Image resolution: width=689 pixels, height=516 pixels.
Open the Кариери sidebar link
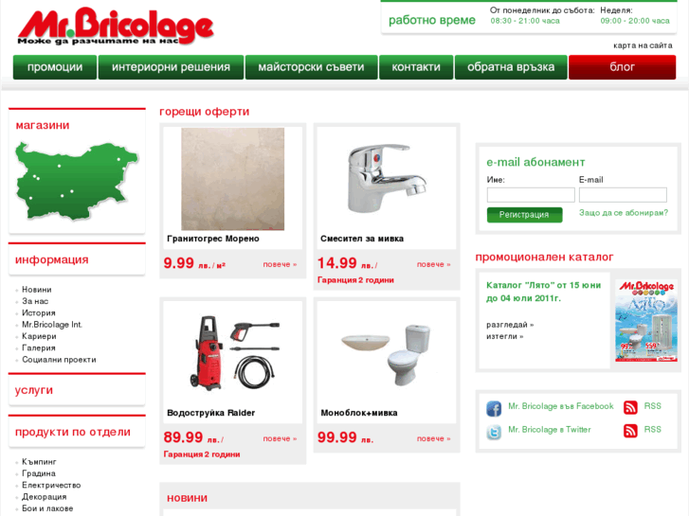point(39,336)
